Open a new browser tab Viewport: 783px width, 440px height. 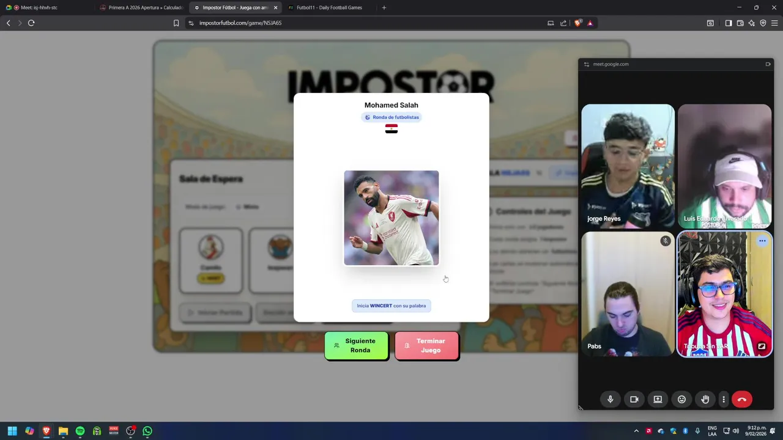click(384, 7)
